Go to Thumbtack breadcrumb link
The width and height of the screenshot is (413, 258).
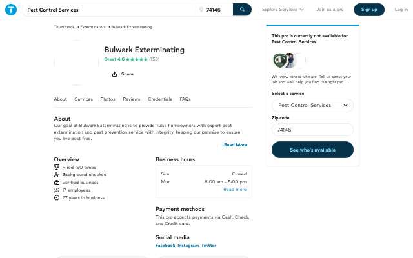[64, 27]
